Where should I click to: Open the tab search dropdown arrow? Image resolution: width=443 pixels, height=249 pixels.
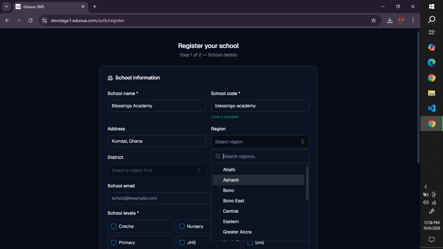pos(6,6)
